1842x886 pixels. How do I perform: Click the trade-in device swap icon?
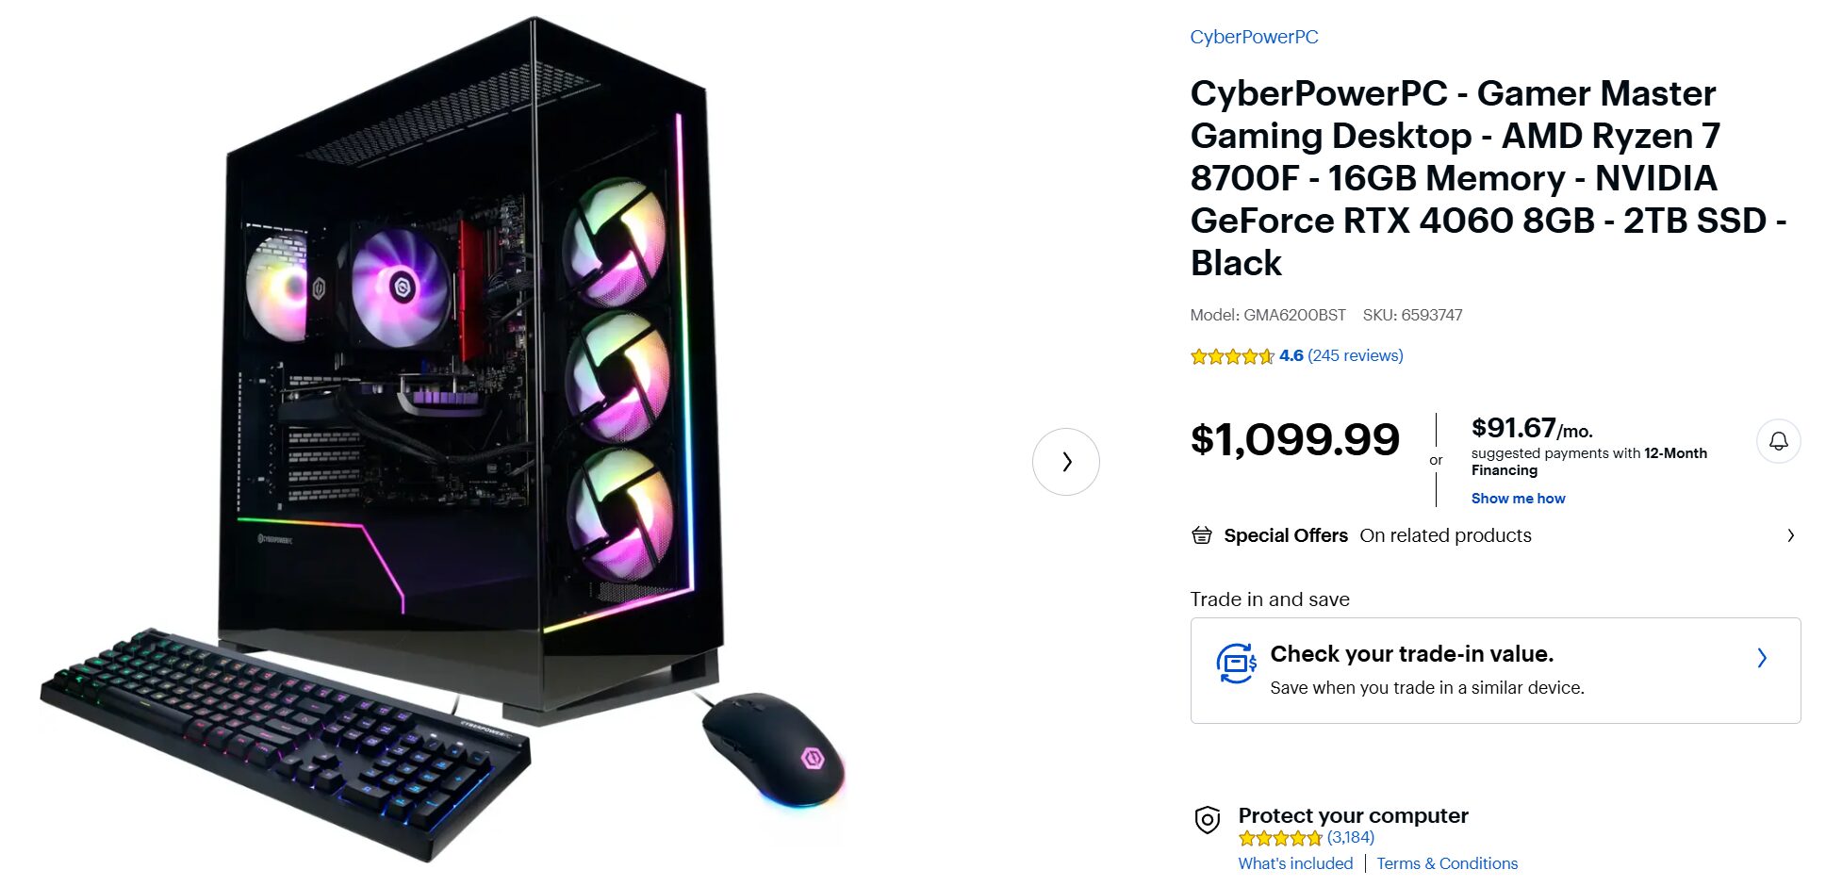[x=1236, y=664]
